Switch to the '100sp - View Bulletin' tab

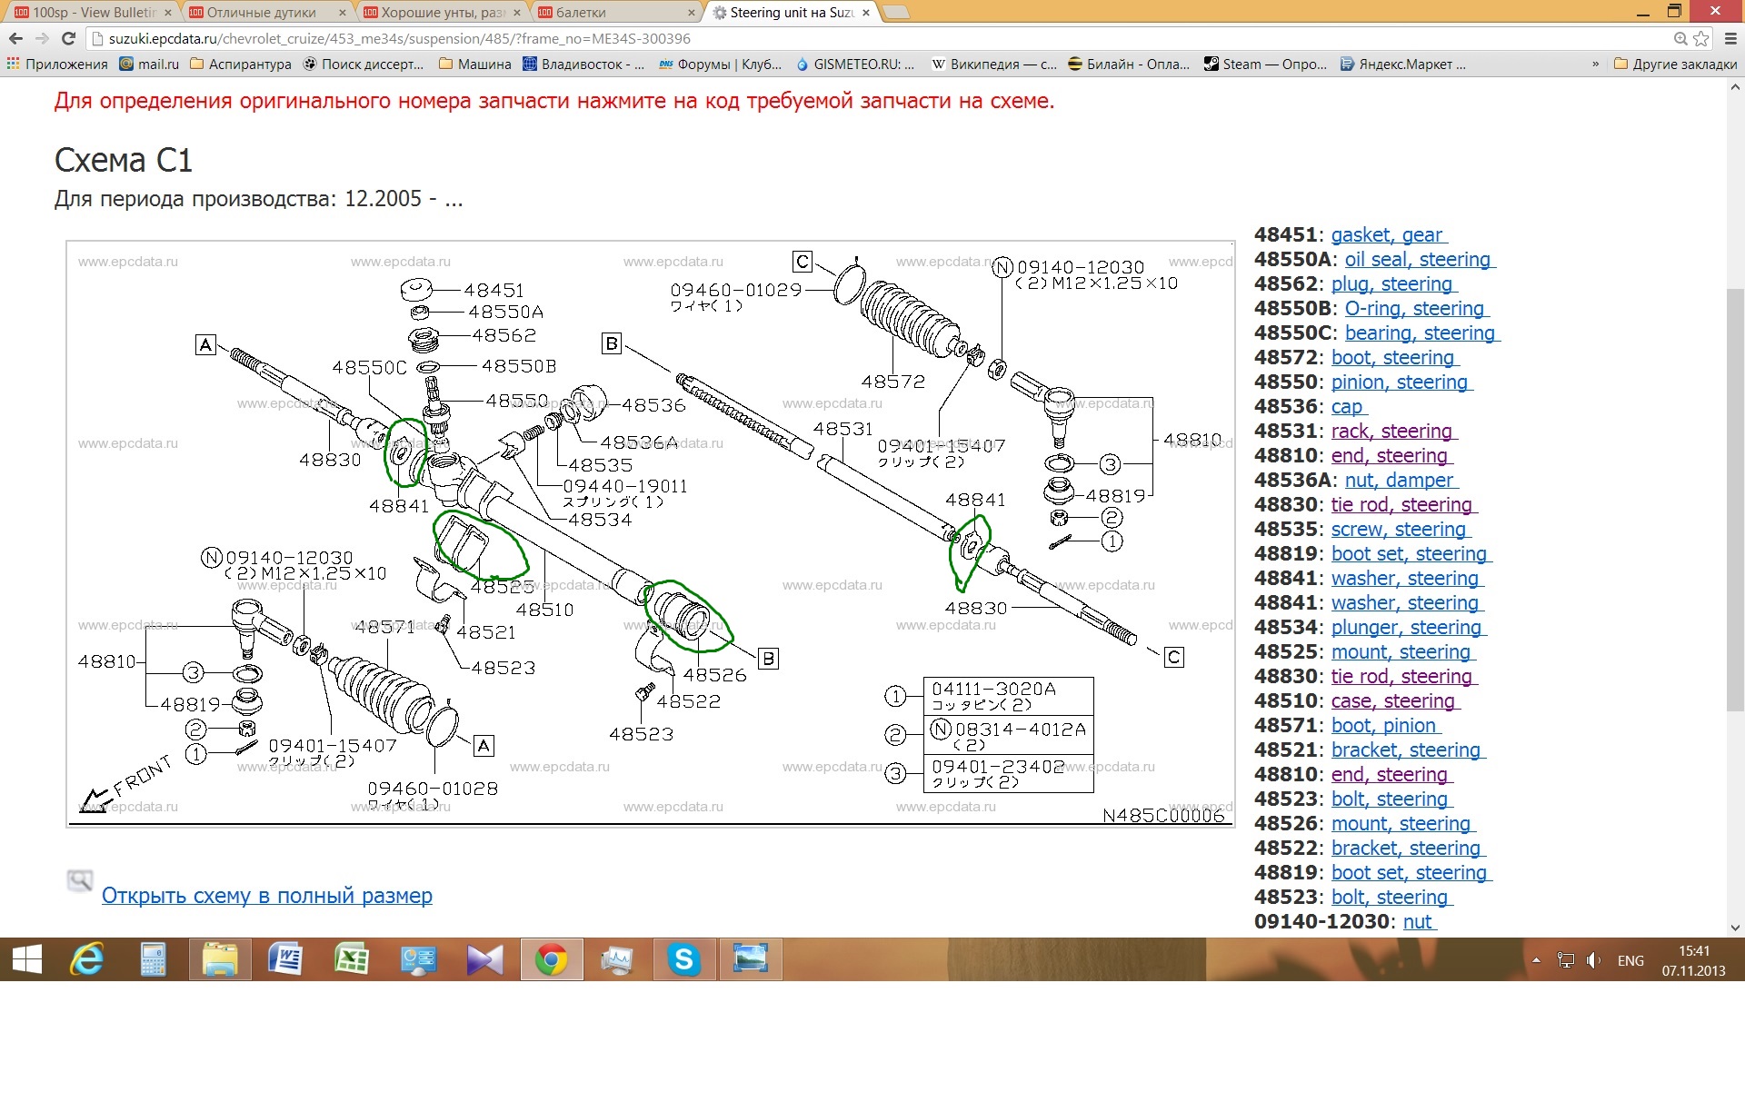pyautogui.click(x=91, y=13)
